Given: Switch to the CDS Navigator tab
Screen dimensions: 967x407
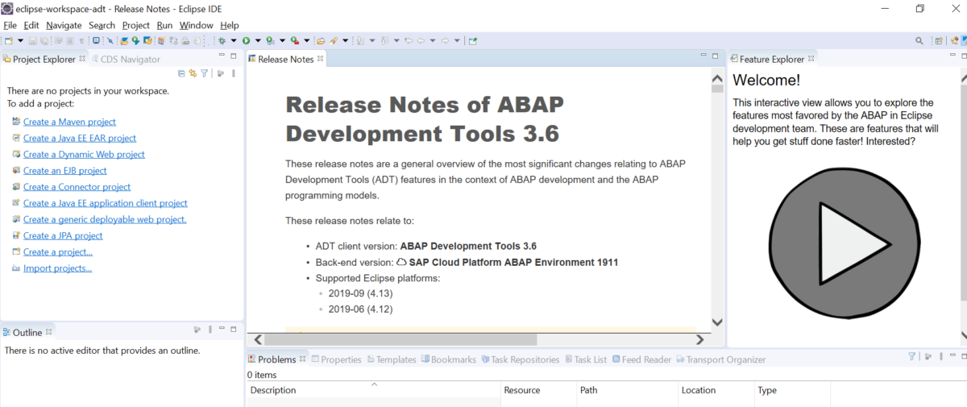Looking at the screenshot, I should click(x=130, y=59).
